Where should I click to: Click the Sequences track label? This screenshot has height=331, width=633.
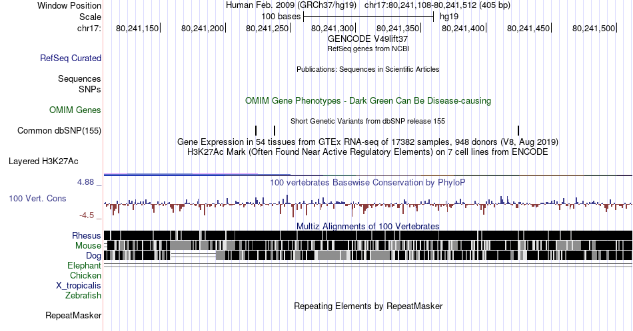pos(79,78)
